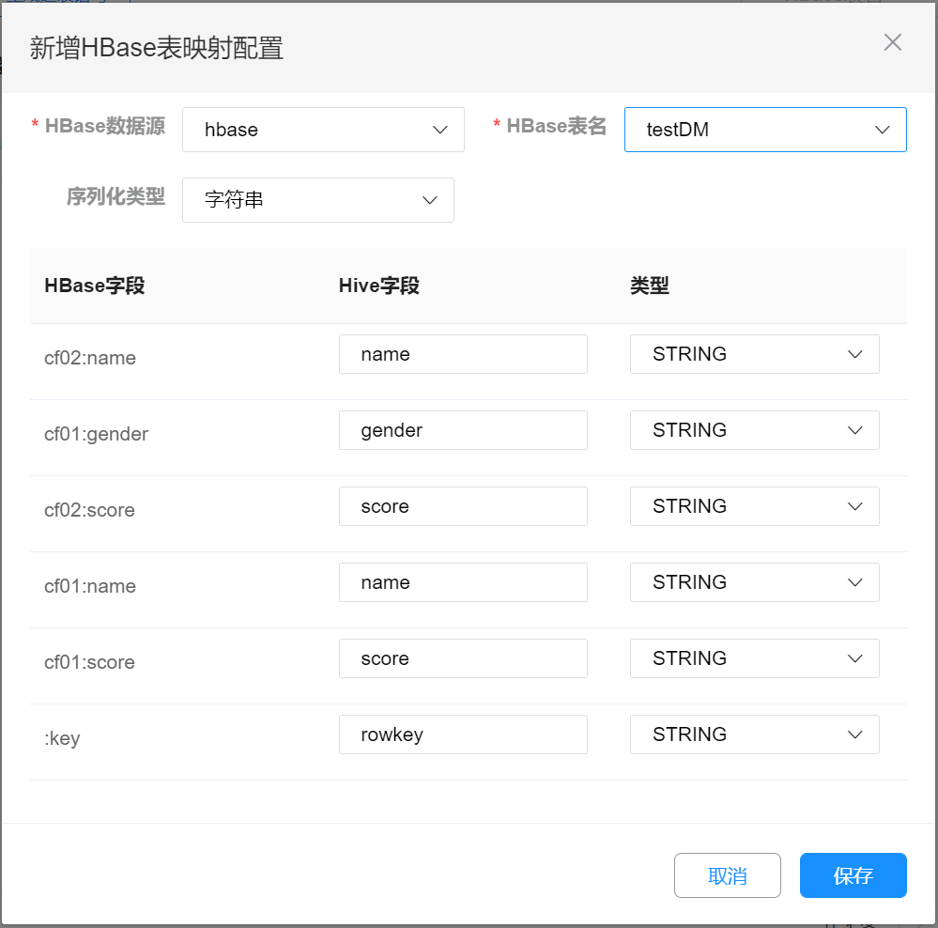The width and height of the screenshot is (938, 928).
Task: Open the HBase数据源 dropdown showing hbase
Action: coord(323,130)
